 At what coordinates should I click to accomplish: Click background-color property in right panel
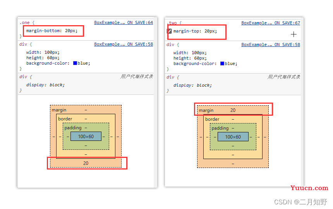tap(194, 63)
